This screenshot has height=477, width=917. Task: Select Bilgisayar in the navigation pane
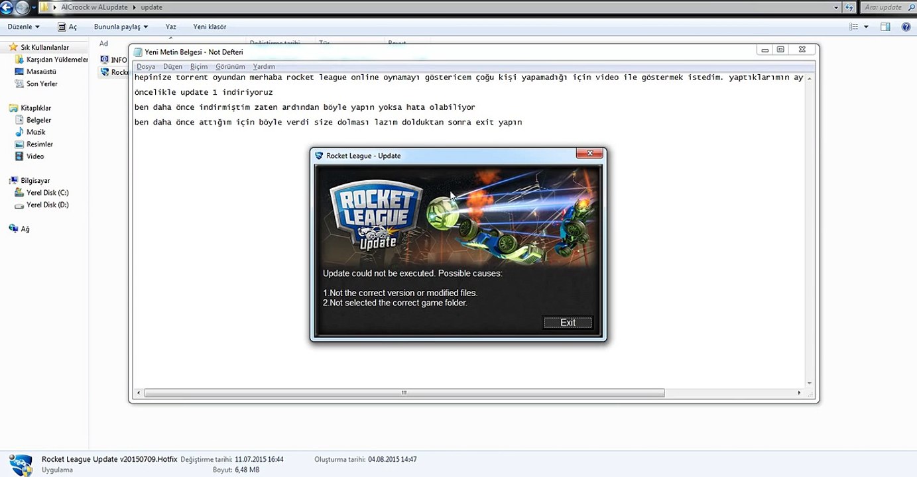pyautogui.click(x=35, y=180)
